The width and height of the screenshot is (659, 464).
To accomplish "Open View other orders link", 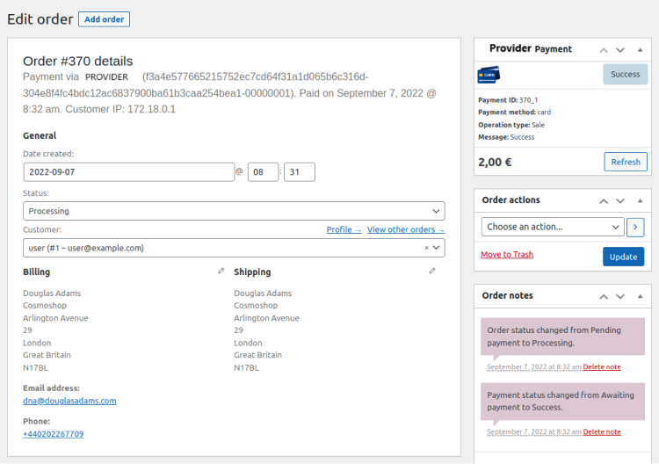I will (405, 230).
